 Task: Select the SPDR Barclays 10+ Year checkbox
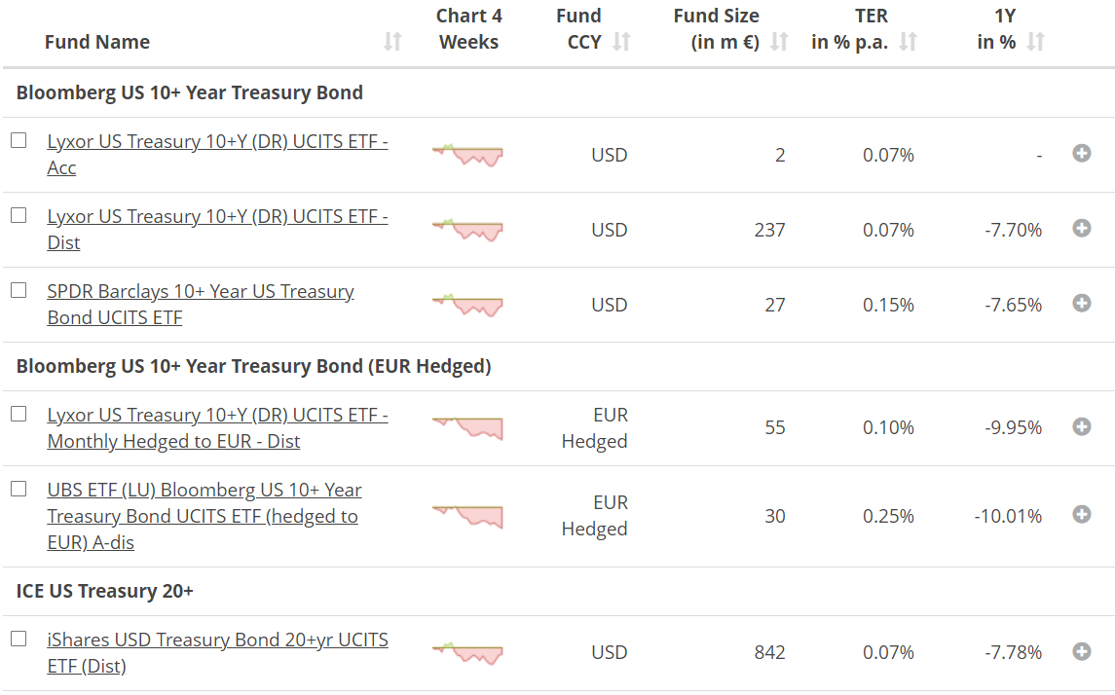pyautogui.click(x=19, y=290)
